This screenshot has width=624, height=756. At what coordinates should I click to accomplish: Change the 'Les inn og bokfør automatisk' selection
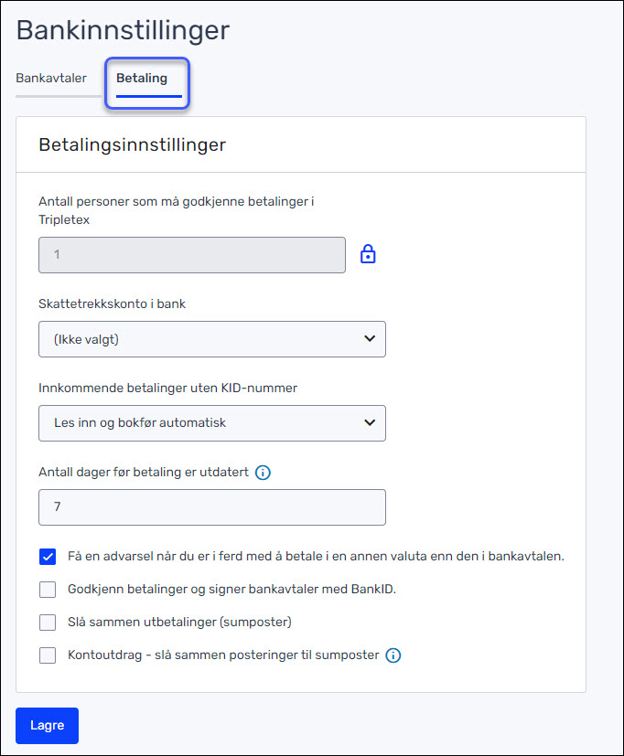tap(211, 423)
